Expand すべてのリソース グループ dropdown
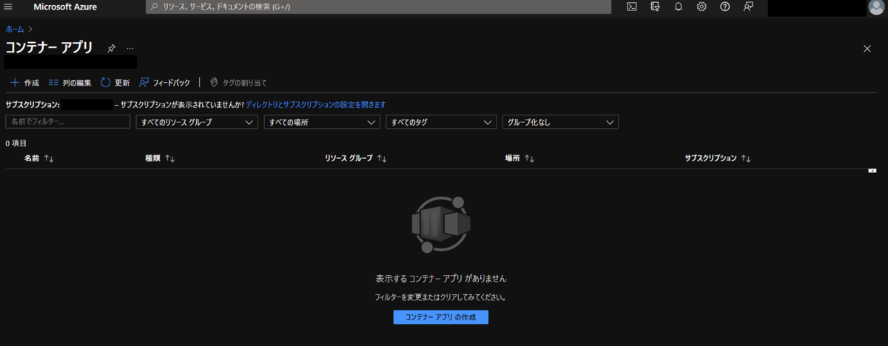Screen dimensions: 888x346 (198, 122)
